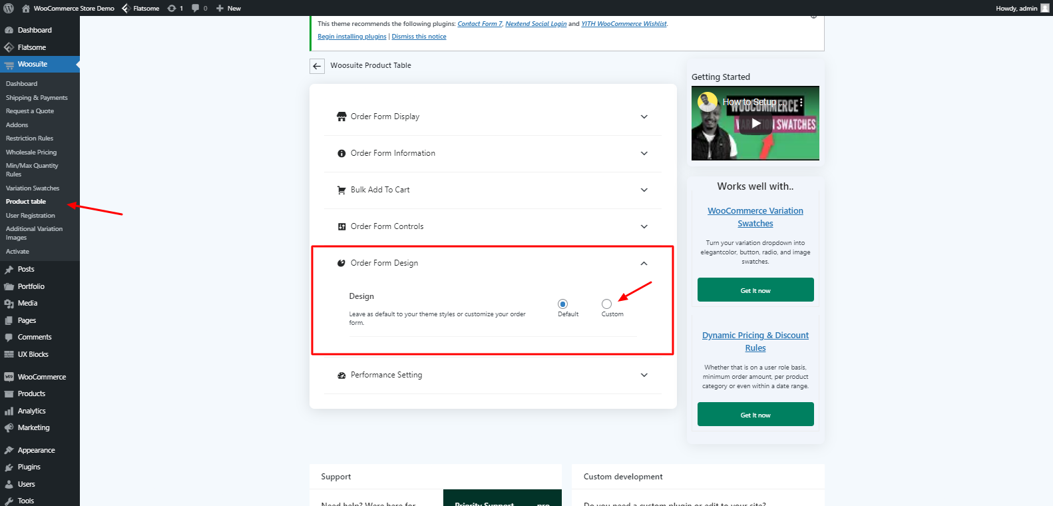Viewport: 1053px width, 506px height.
Task: Open Additional Variation Images submenu item
Action: pyautogui.click(x=35, y=233)
